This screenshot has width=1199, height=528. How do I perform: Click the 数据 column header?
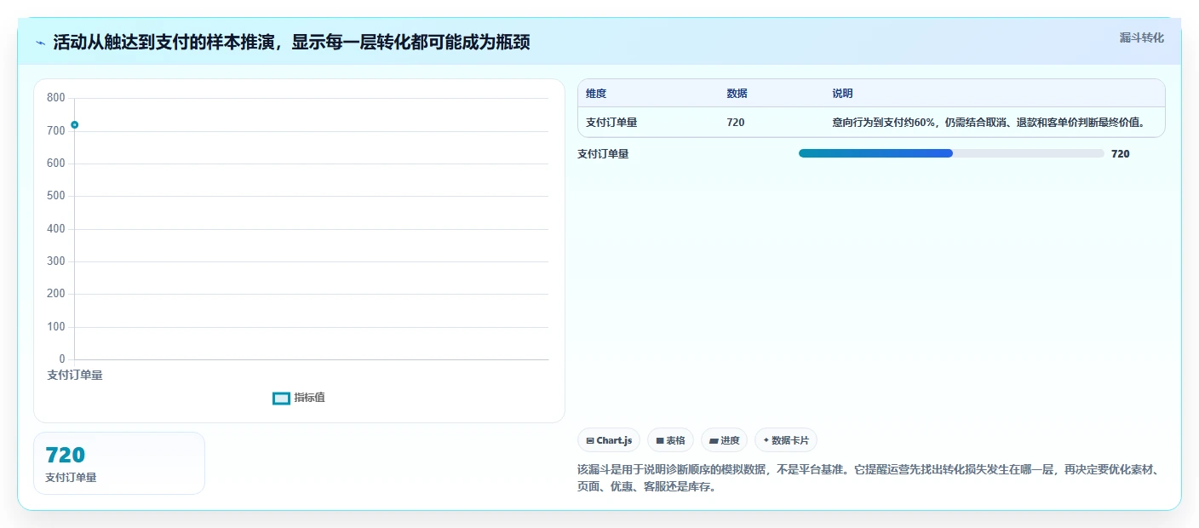point(737,94)
